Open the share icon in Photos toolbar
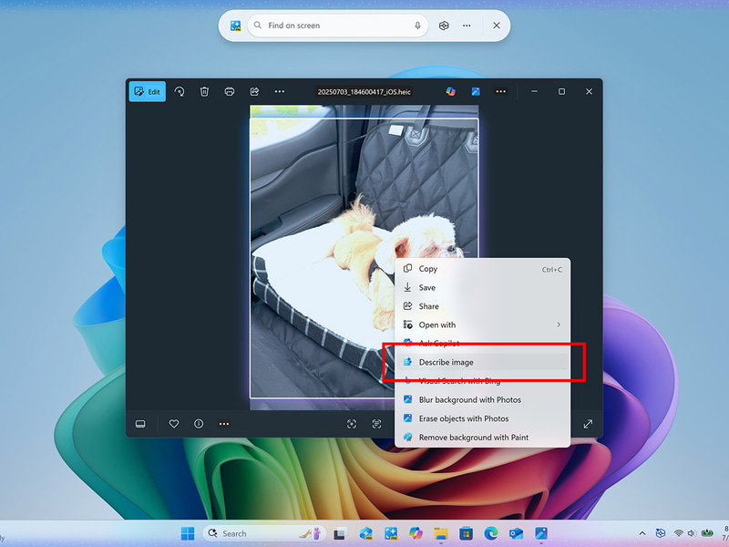The image size is (729, 547). point(254,92)
